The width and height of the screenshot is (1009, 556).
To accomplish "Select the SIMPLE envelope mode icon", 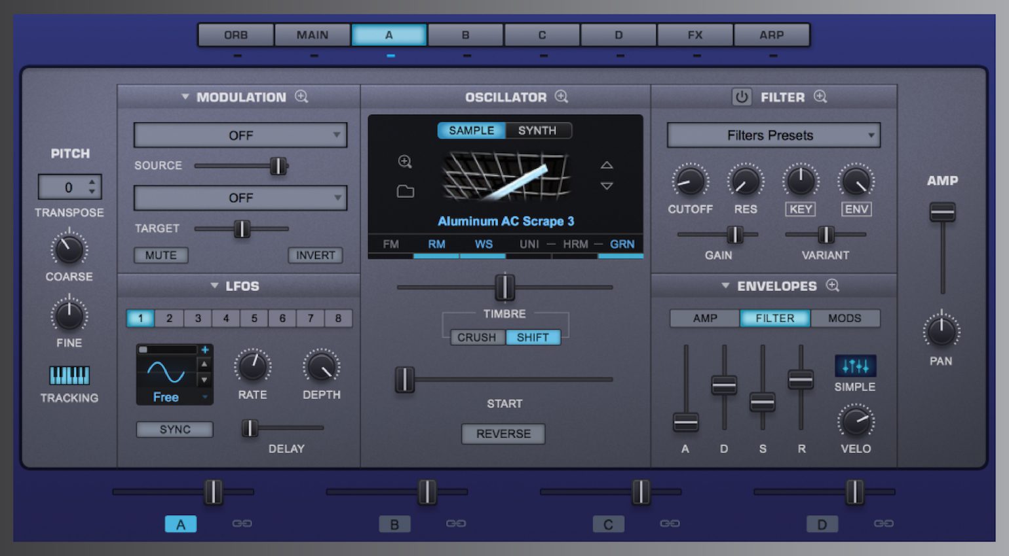I will click(855, 365).
